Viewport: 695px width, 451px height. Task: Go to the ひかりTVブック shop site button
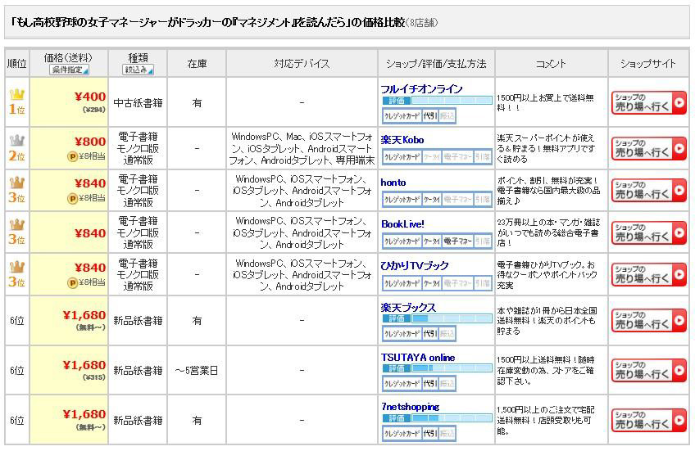tap(649, 274)
